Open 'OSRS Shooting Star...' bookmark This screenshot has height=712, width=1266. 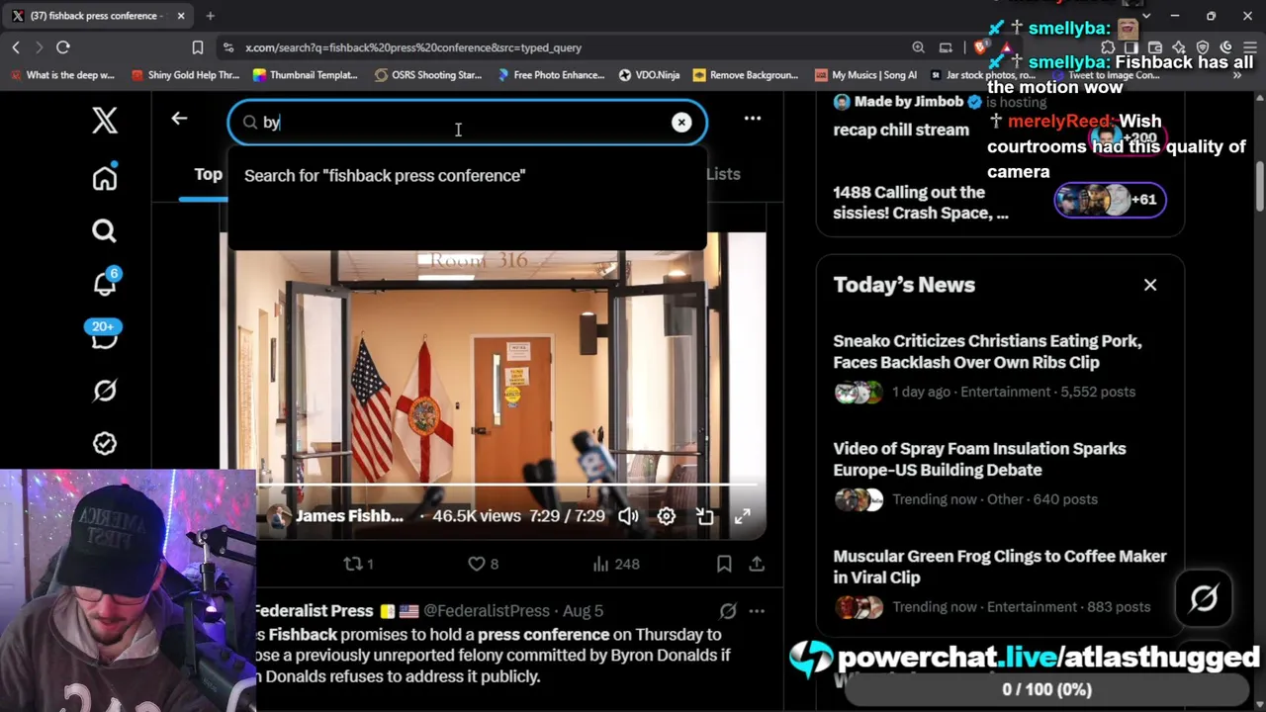pos(427,75)
